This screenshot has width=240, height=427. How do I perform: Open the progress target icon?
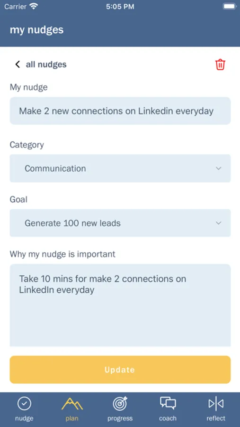click(x=120, y=404)
